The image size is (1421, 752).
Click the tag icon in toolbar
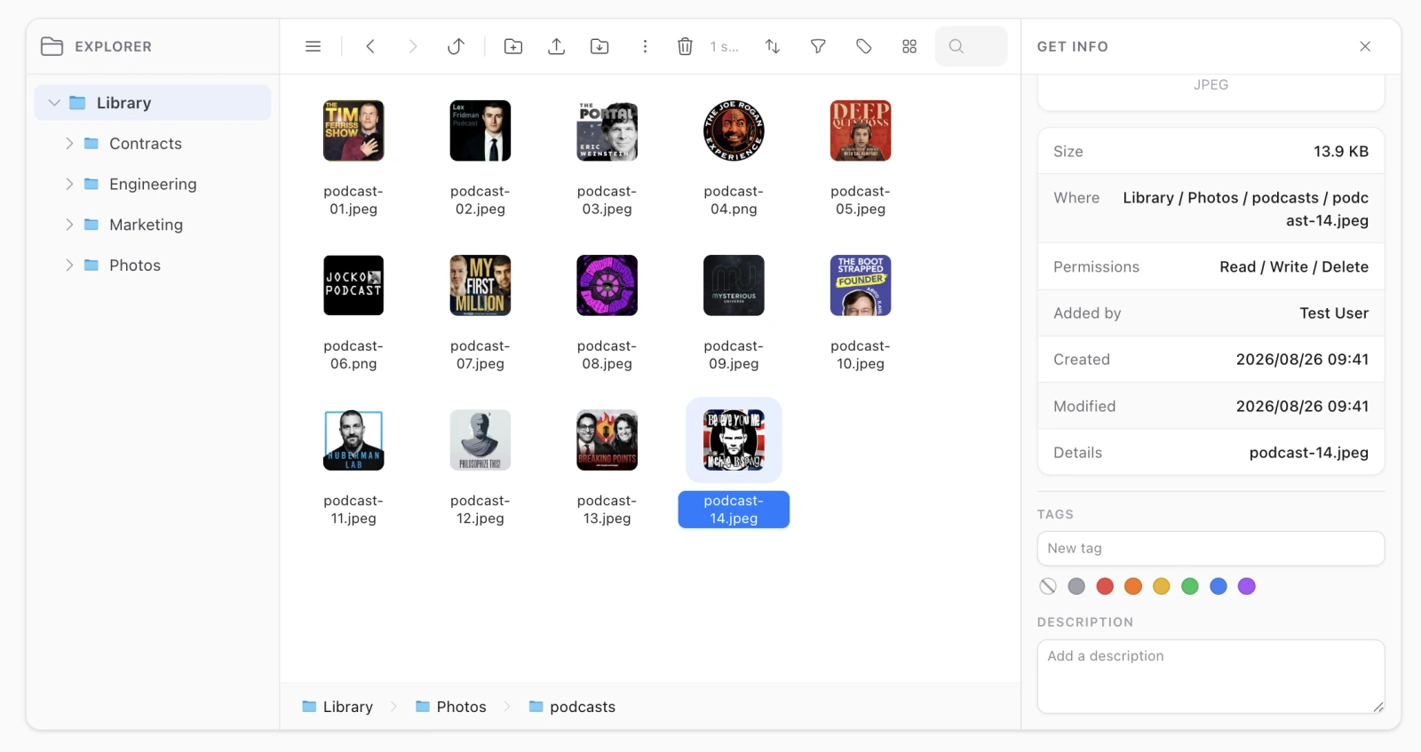[863, 46]
